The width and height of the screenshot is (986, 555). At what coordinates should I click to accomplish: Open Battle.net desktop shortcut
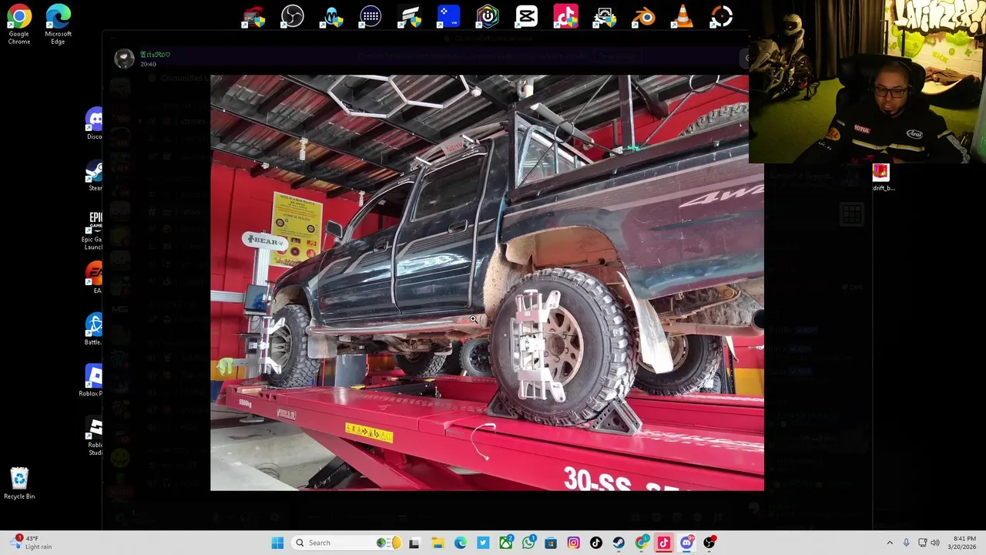pyautogui.click(x=94, y=329)
